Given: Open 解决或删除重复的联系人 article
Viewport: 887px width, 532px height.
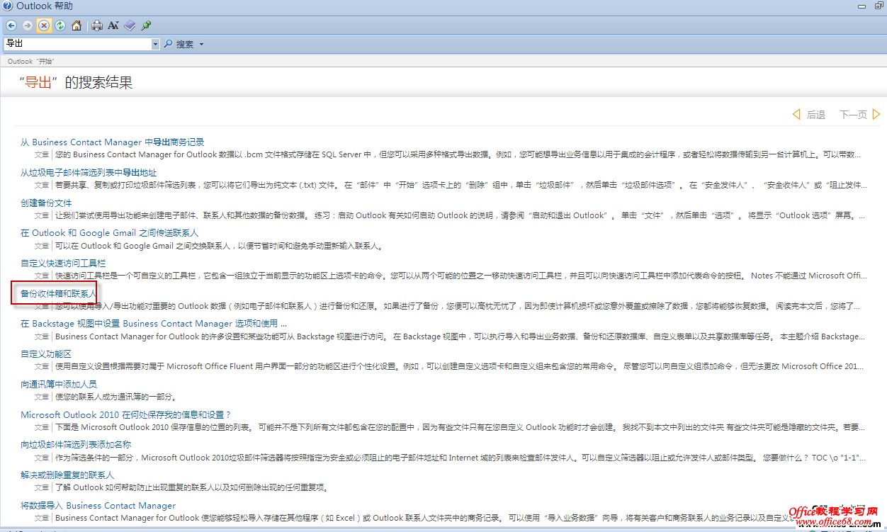Looking at the screenshot, I should pos(67,475).
